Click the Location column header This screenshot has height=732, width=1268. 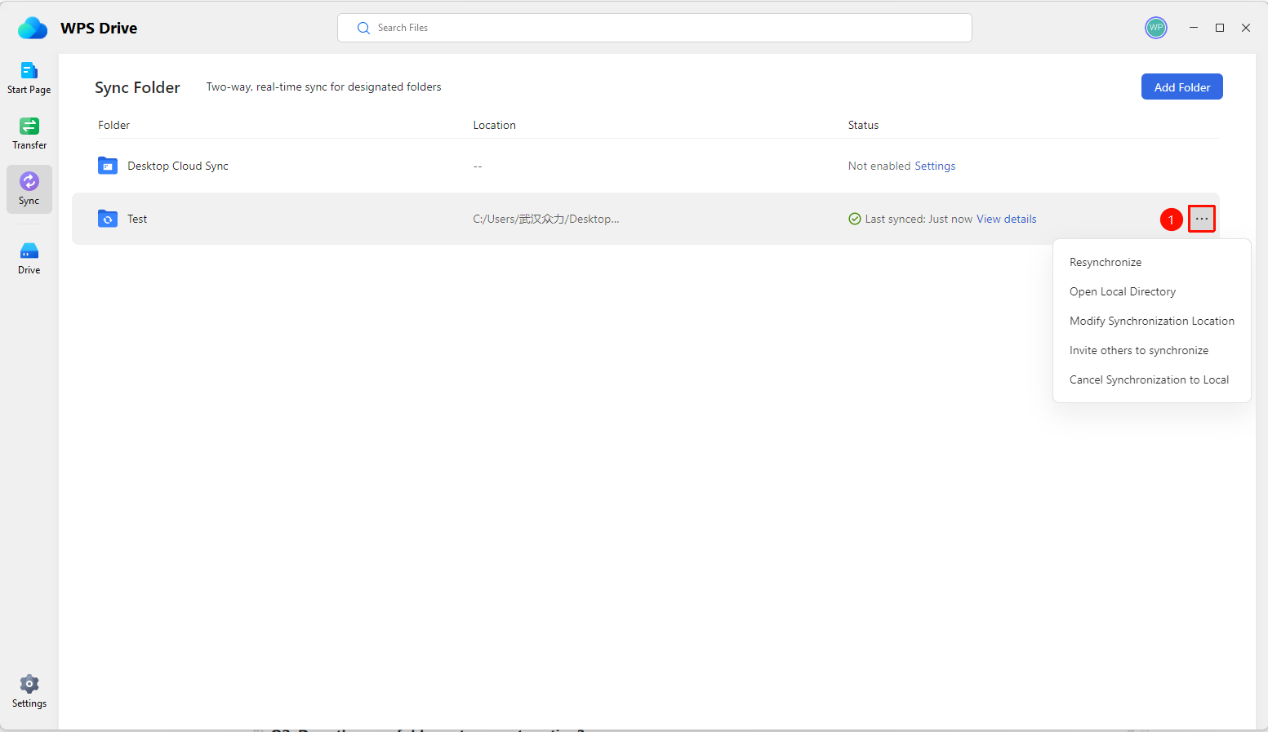495,125
